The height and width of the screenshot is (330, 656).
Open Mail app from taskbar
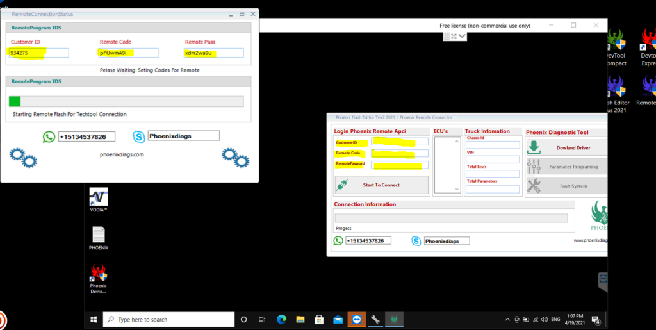click(338, 320)
